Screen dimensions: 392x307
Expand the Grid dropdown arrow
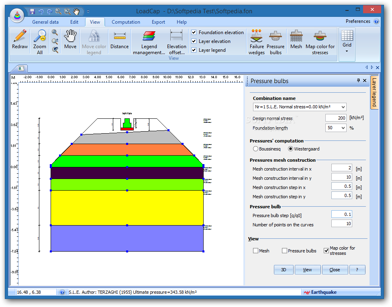tap(347, 51)
